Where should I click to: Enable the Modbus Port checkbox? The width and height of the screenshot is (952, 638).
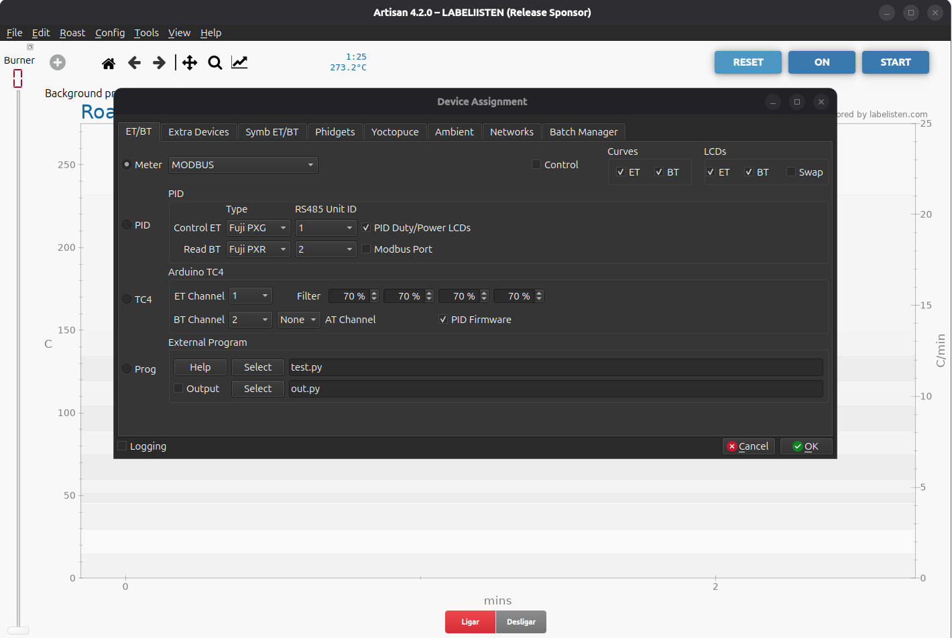[366, 249]
